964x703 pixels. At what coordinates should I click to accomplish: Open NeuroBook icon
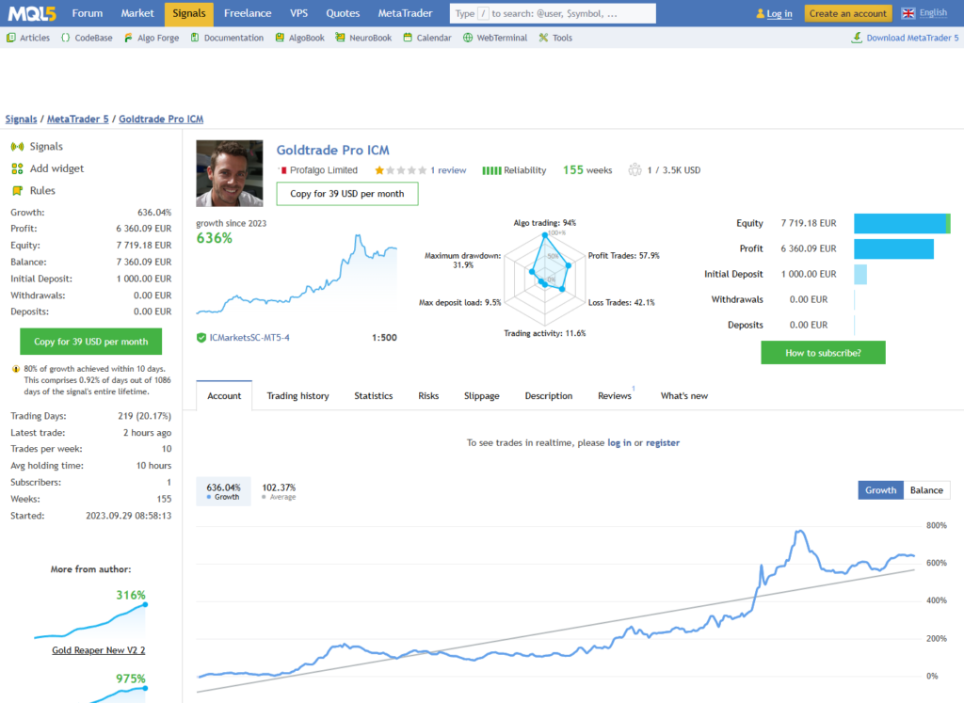340,38
